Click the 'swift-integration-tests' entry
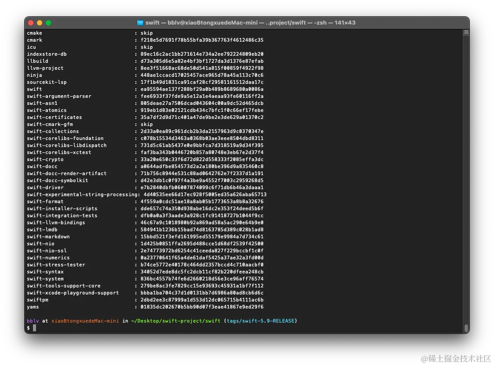The width and height of the screenshot is (494, 366). [x=62, y=215]
